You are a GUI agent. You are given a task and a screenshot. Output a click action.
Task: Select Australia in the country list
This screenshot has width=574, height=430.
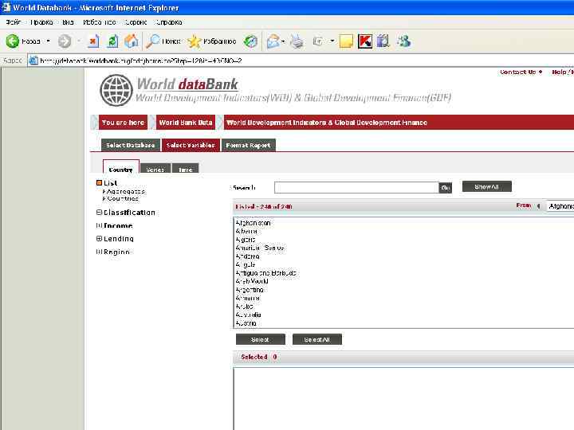pyautogui.click(x=248, y=315)
